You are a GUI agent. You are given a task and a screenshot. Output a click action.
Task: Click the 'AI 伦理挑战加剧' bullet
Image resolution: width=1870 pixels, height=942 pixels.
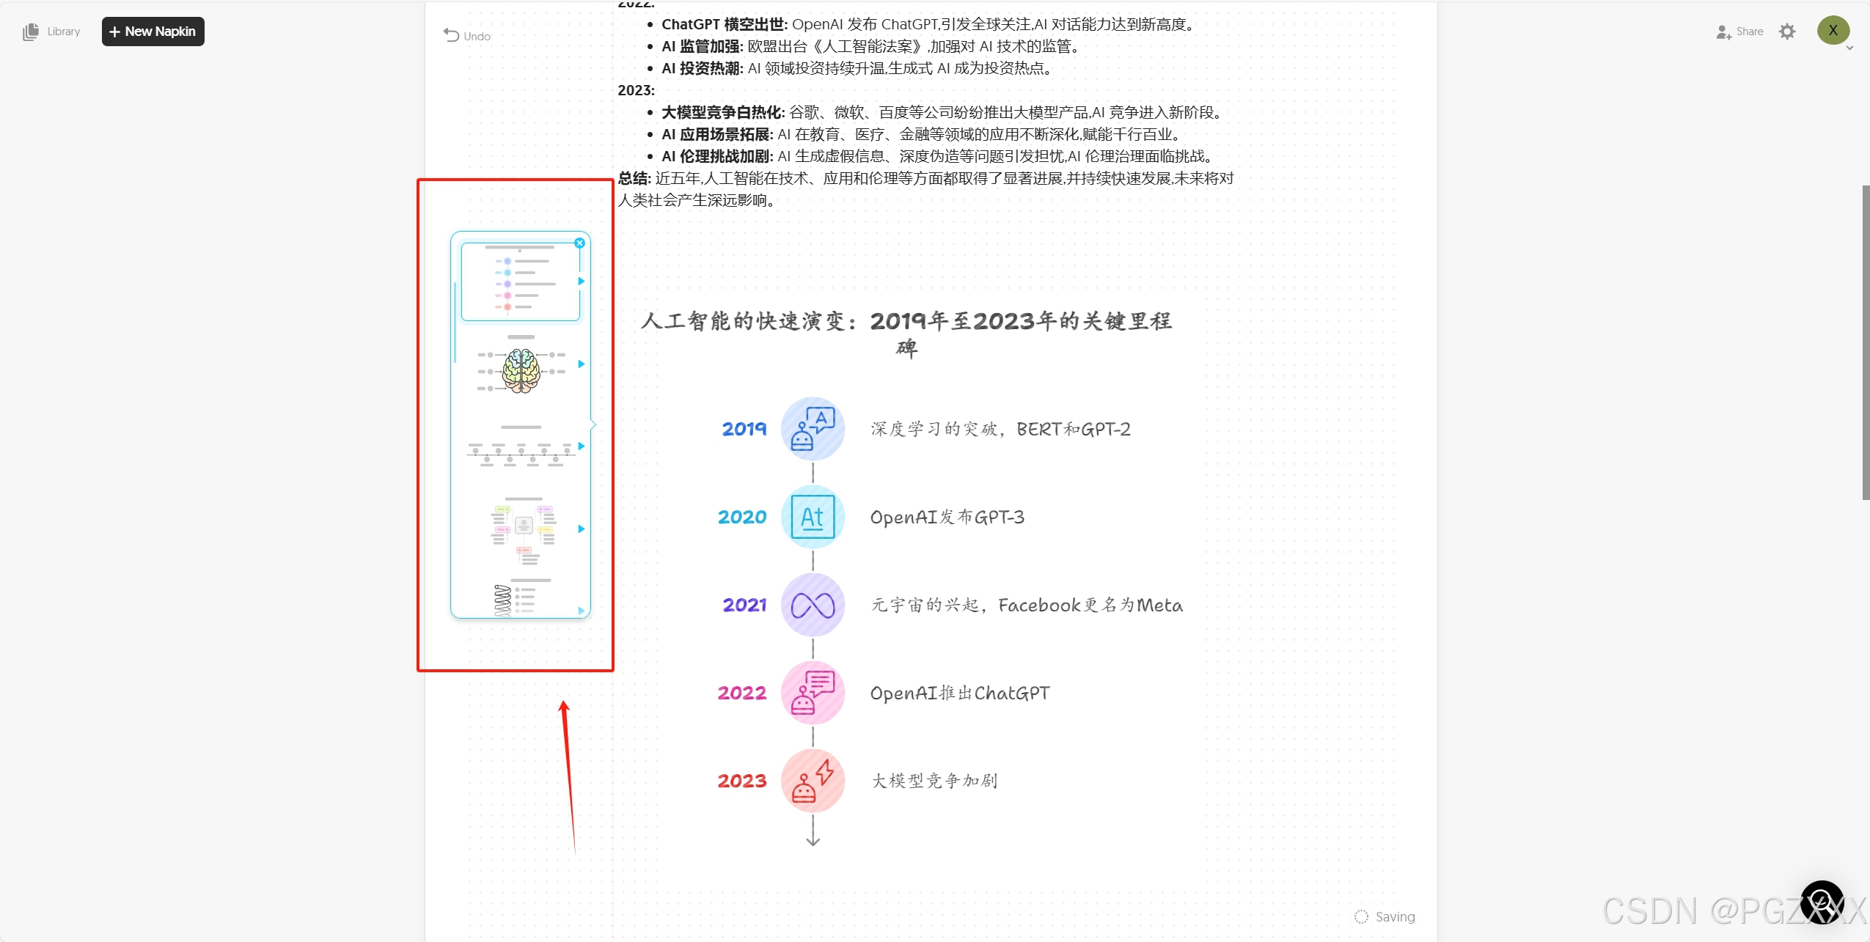click(x=939, y=156)
